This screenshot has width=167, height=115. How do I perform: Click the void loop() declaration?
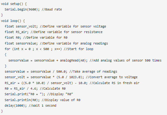13,21
